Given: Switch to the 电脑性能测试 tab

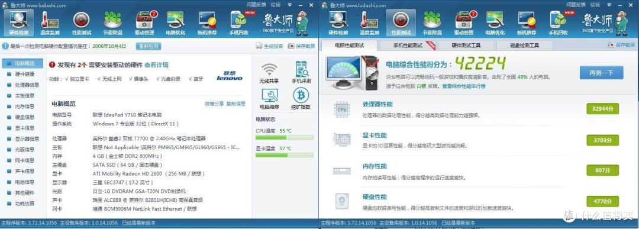Looking at the screenshot, I should pyautogui.click(x=349, y=45).
